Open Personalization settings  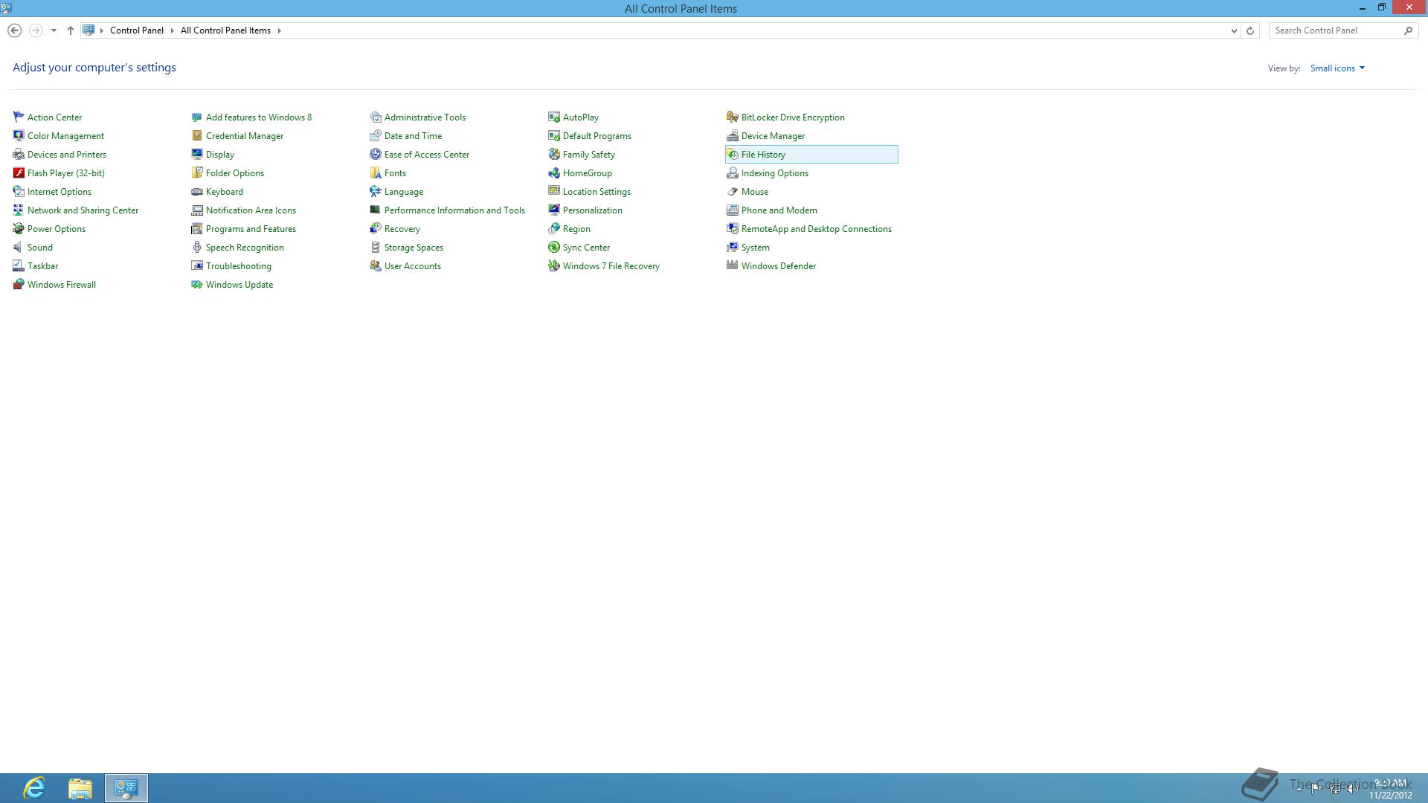point(592,210)
